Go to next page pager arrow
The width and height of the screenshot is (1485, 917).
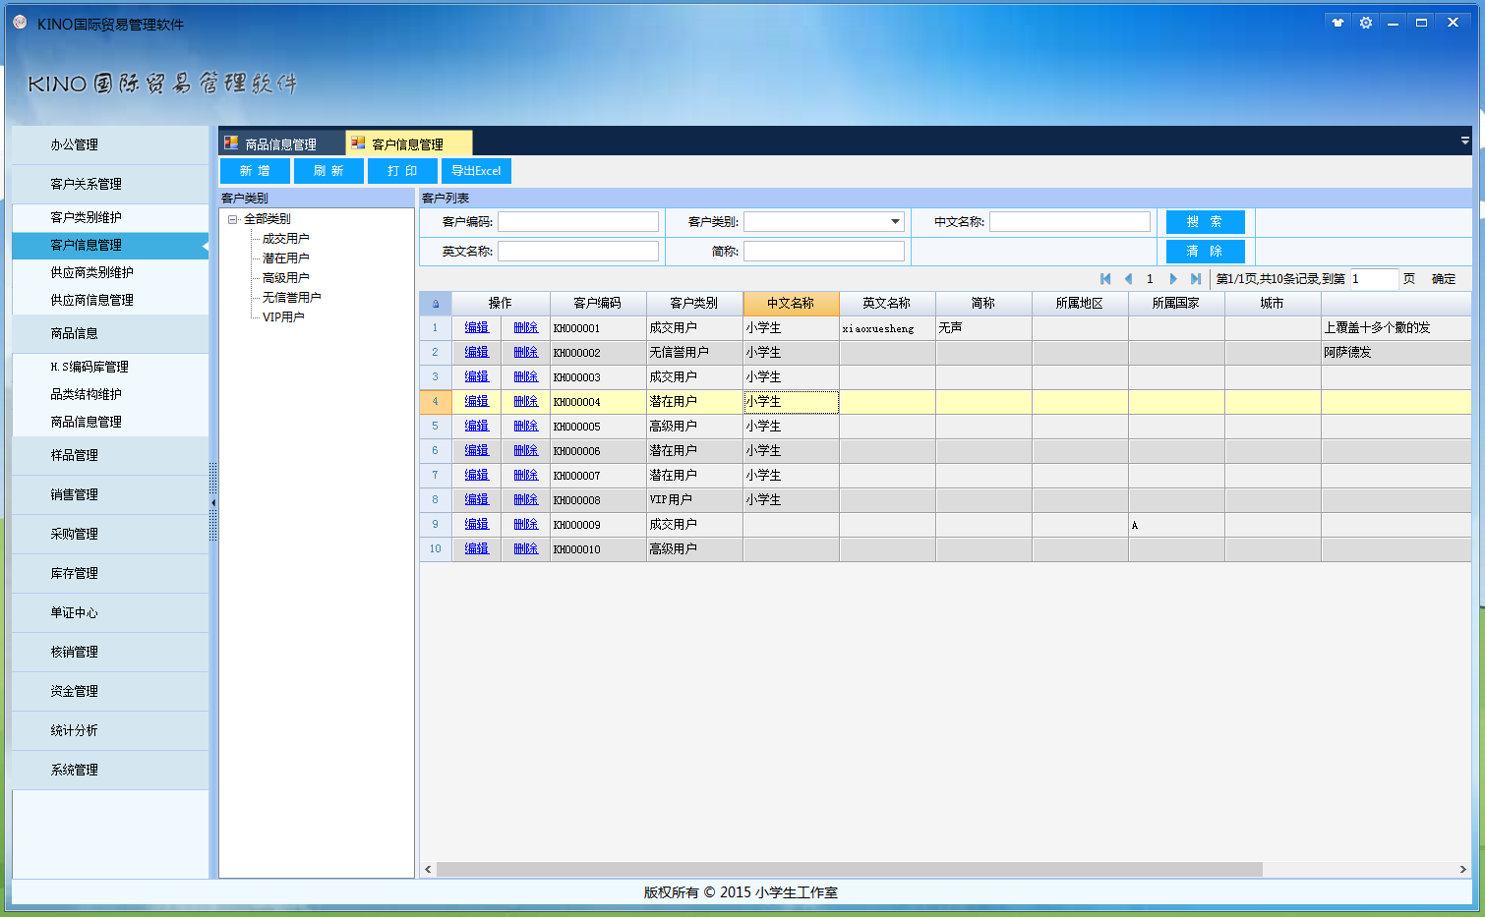pos(1172,279)
